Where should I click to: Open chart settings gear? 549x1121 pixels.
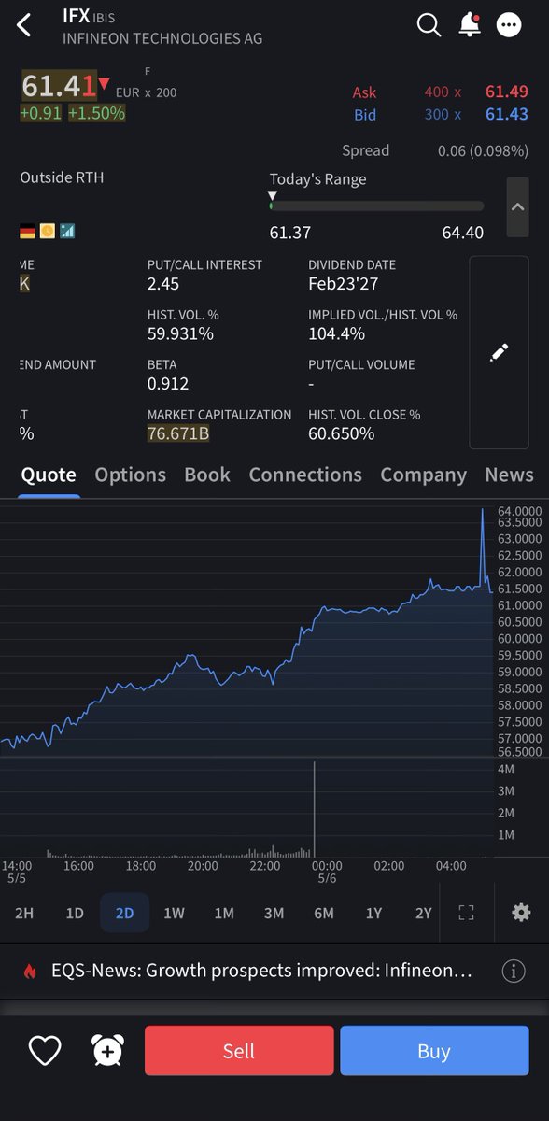pos(521,913)
